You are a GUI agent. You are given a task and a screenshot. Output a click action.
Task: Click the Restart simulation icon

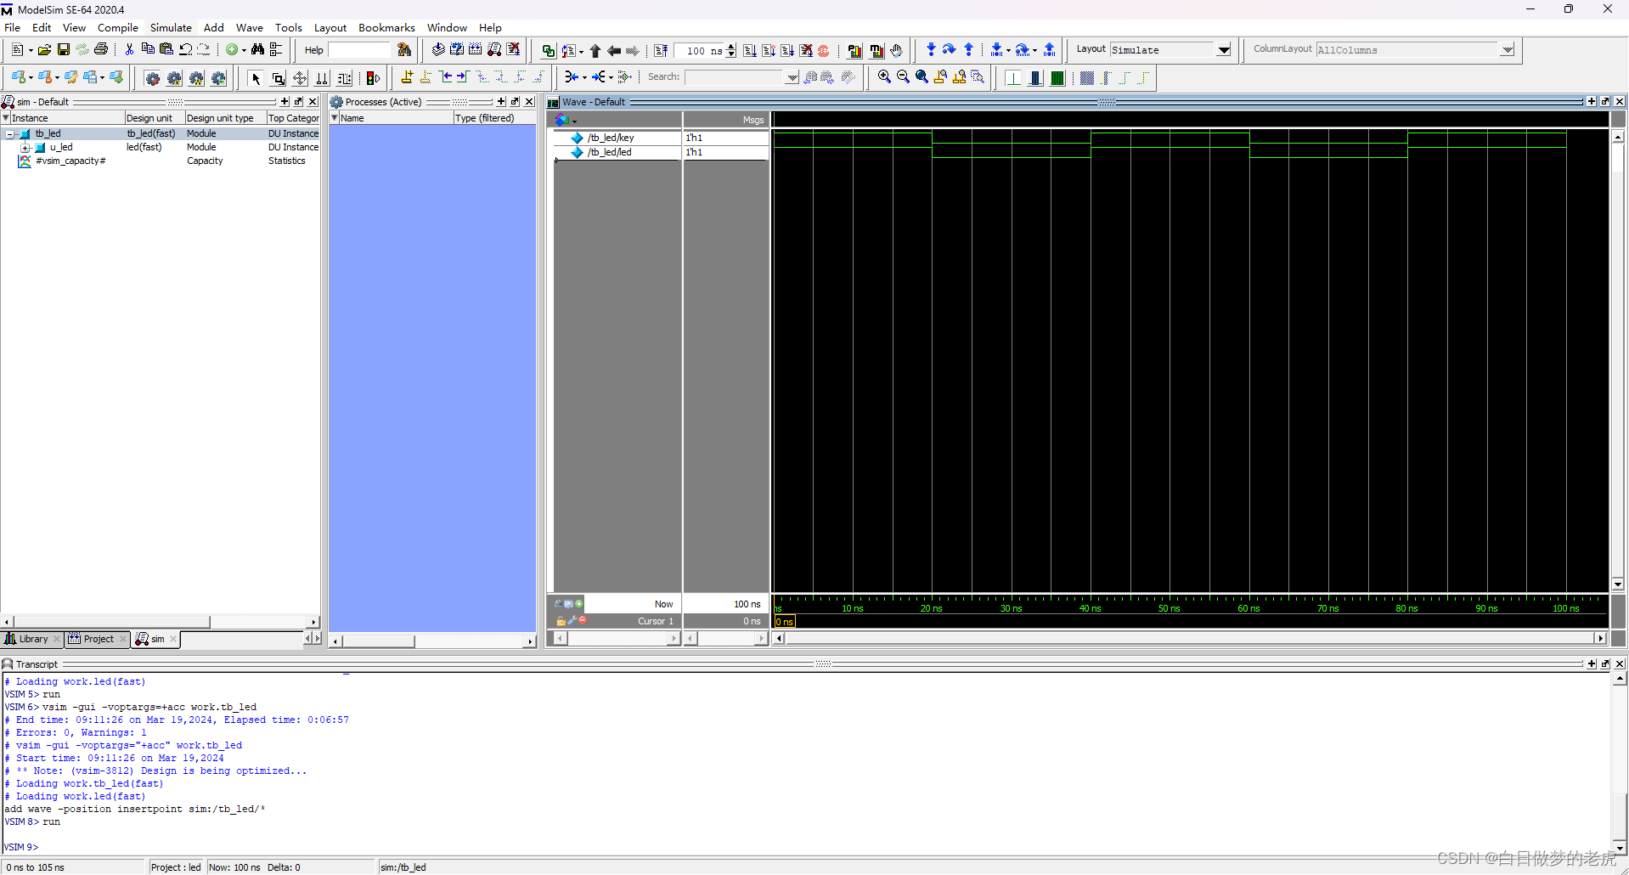tap(661, 51)
